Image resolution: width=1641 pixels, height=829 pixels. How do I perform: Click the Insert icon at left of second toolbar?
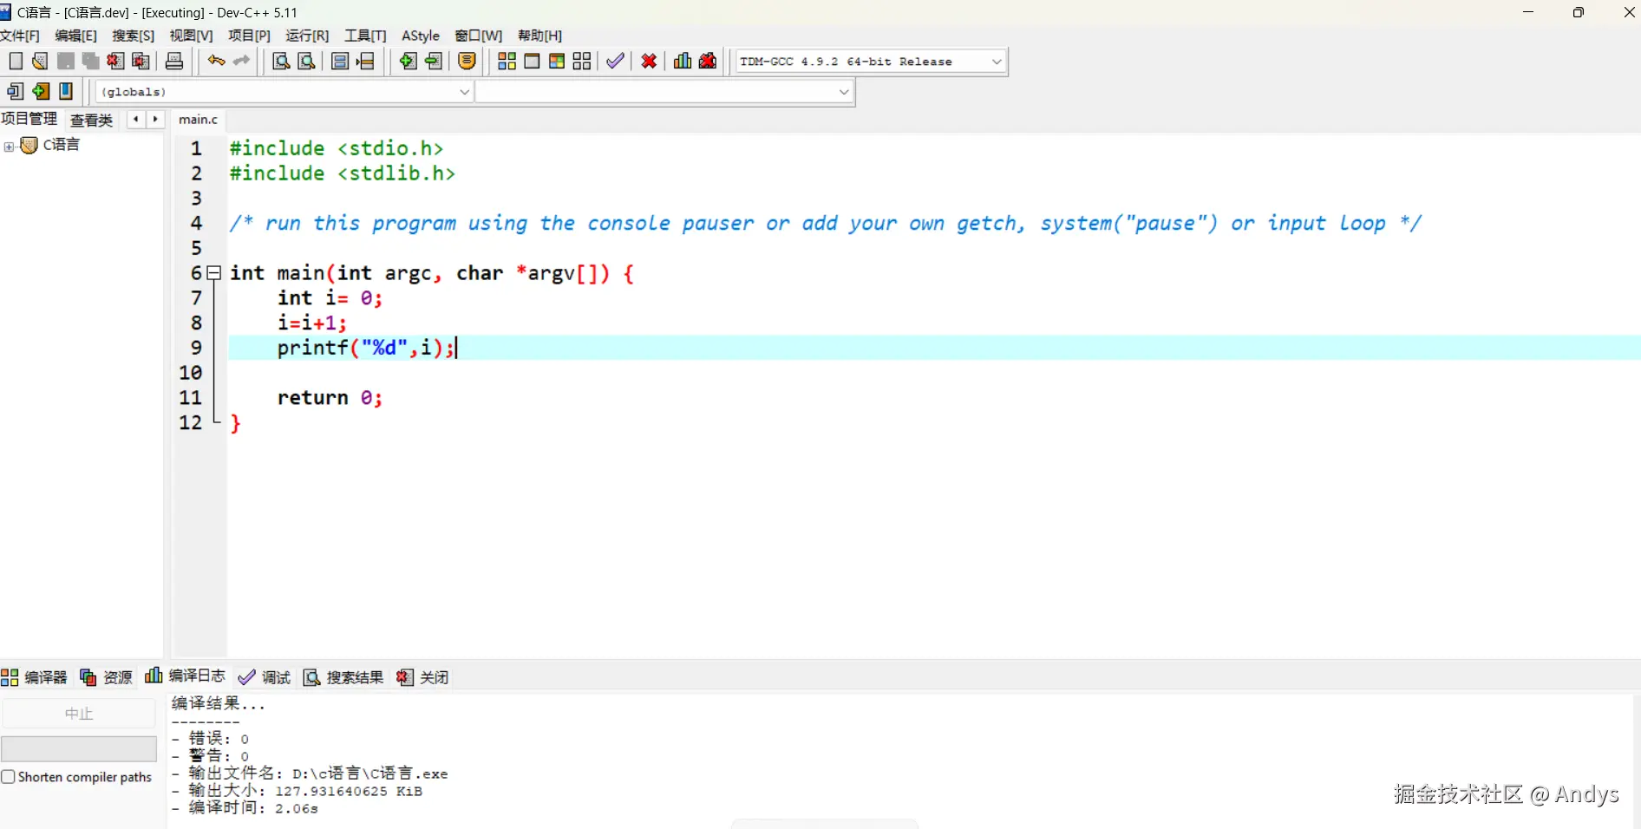15,91
